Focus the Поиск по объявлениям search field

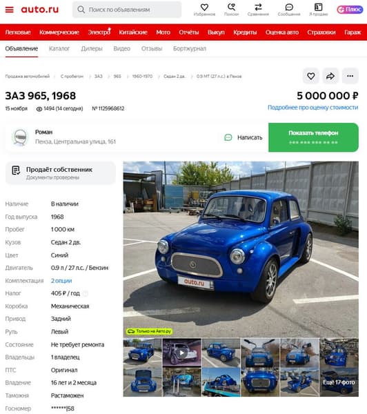127,10
